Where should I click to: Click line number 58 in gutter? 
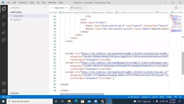(x=55, y=53)
